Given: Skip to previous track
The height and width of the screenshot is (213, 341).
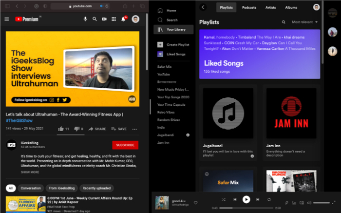Looking at the screenshot, I should pyautogui.click(x=235, y=199).
